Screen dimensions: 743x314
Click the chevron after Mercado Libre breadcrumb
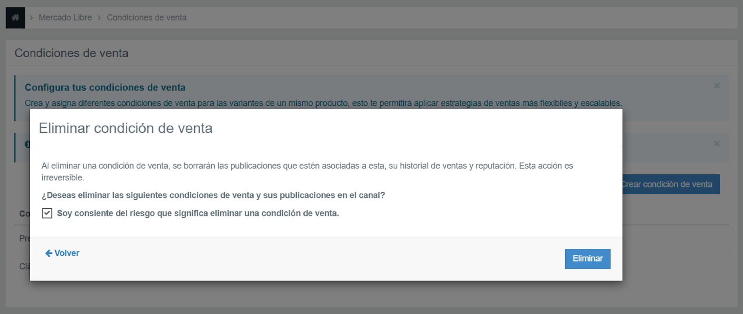point(99,18)
